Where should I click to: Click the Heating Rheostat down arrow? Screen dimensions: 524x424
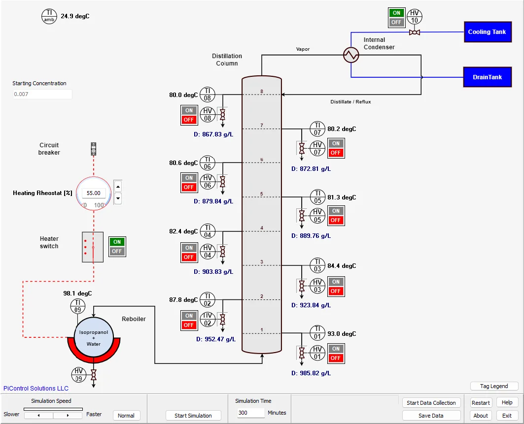click(x=117, y=198)
